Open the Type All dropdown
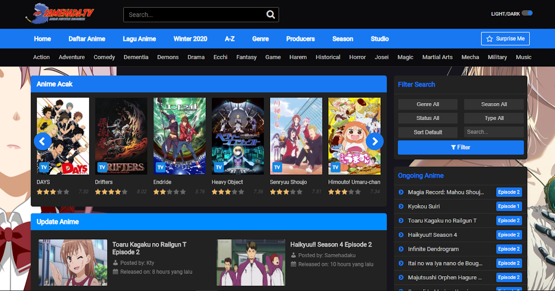The height and width of the screenshot is (291, 555). 494,118
